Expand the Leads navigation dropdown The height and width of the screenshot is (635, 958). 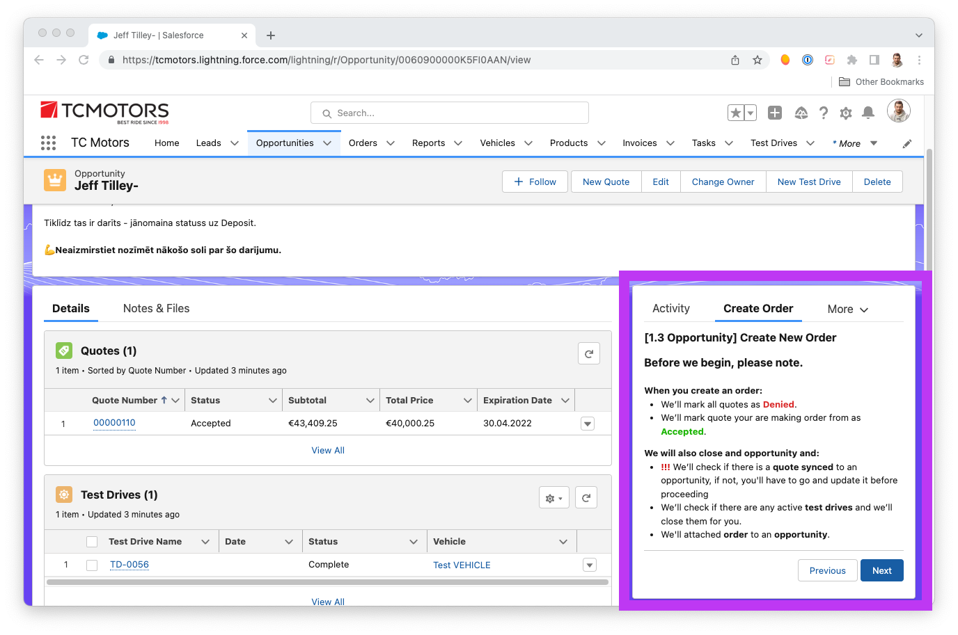click(x=235, y=143)
